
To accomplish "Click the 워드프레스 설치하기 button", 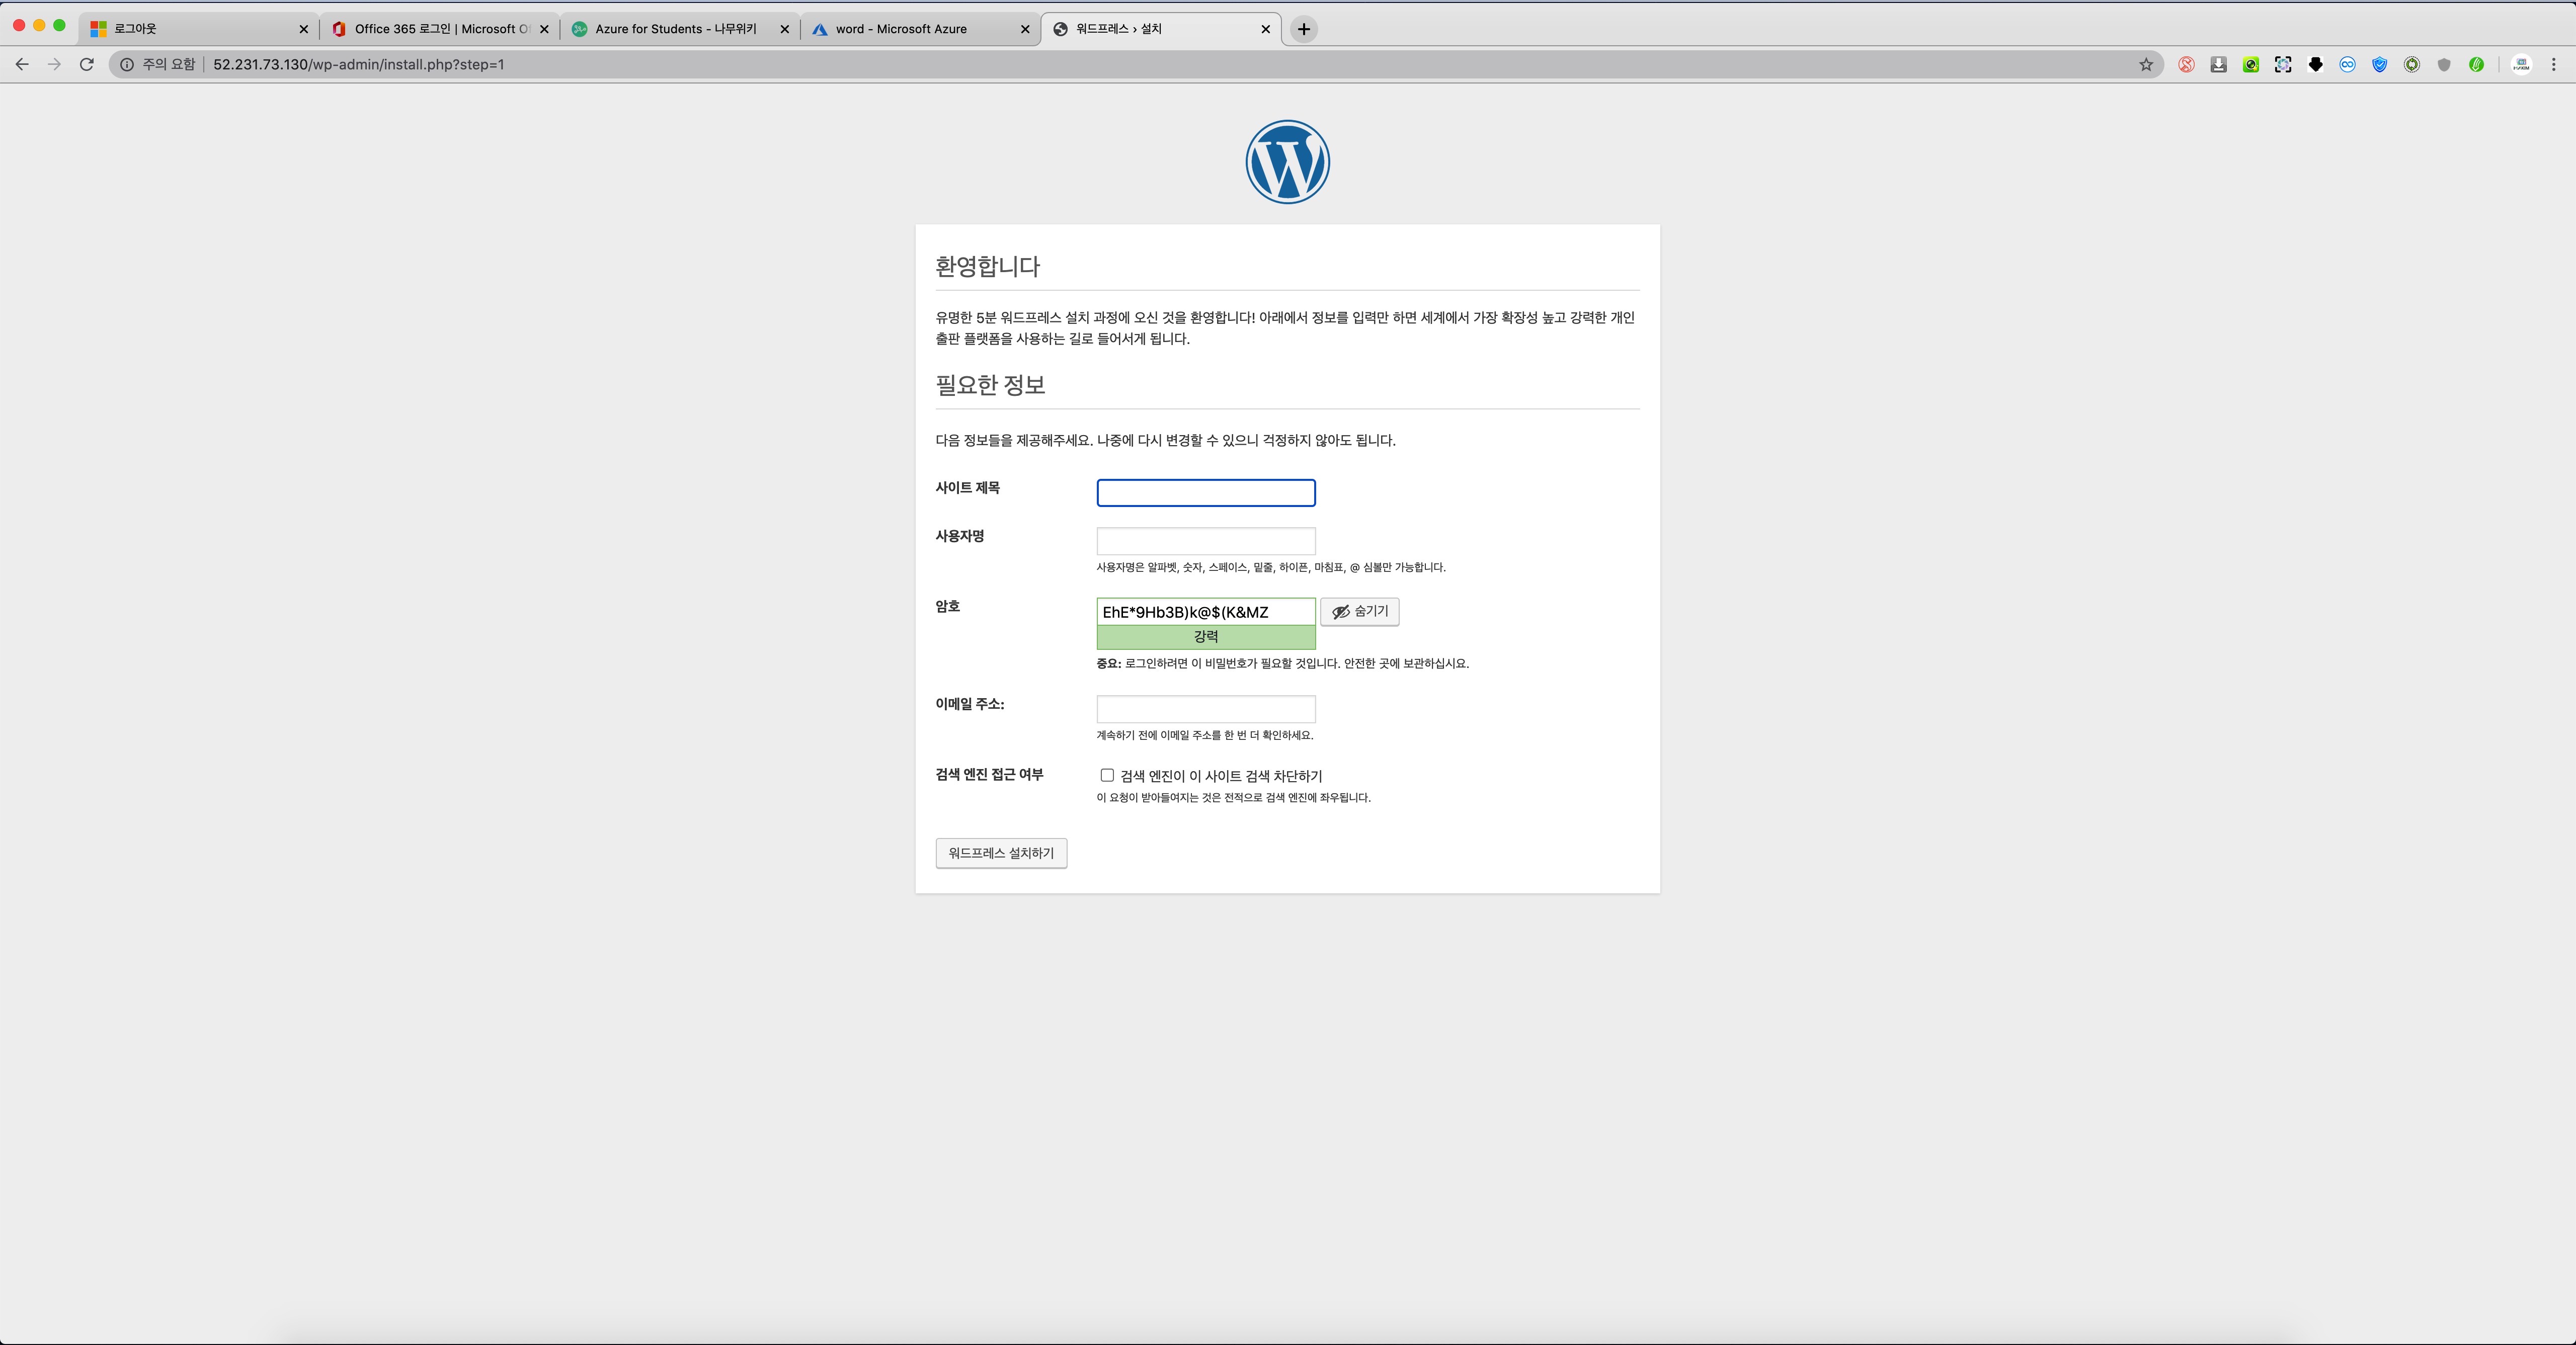I will [x=1001, y=853].
